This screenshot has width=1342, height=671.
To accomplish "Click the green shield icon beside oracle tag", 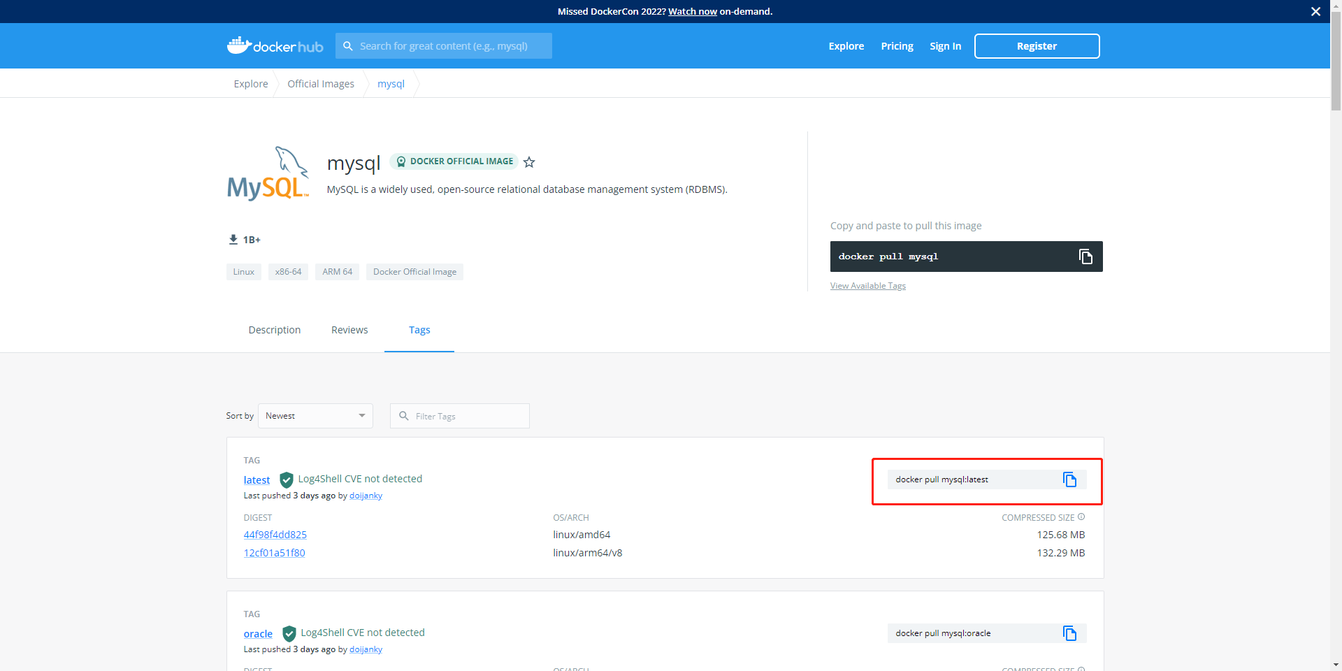I will 289,633.
